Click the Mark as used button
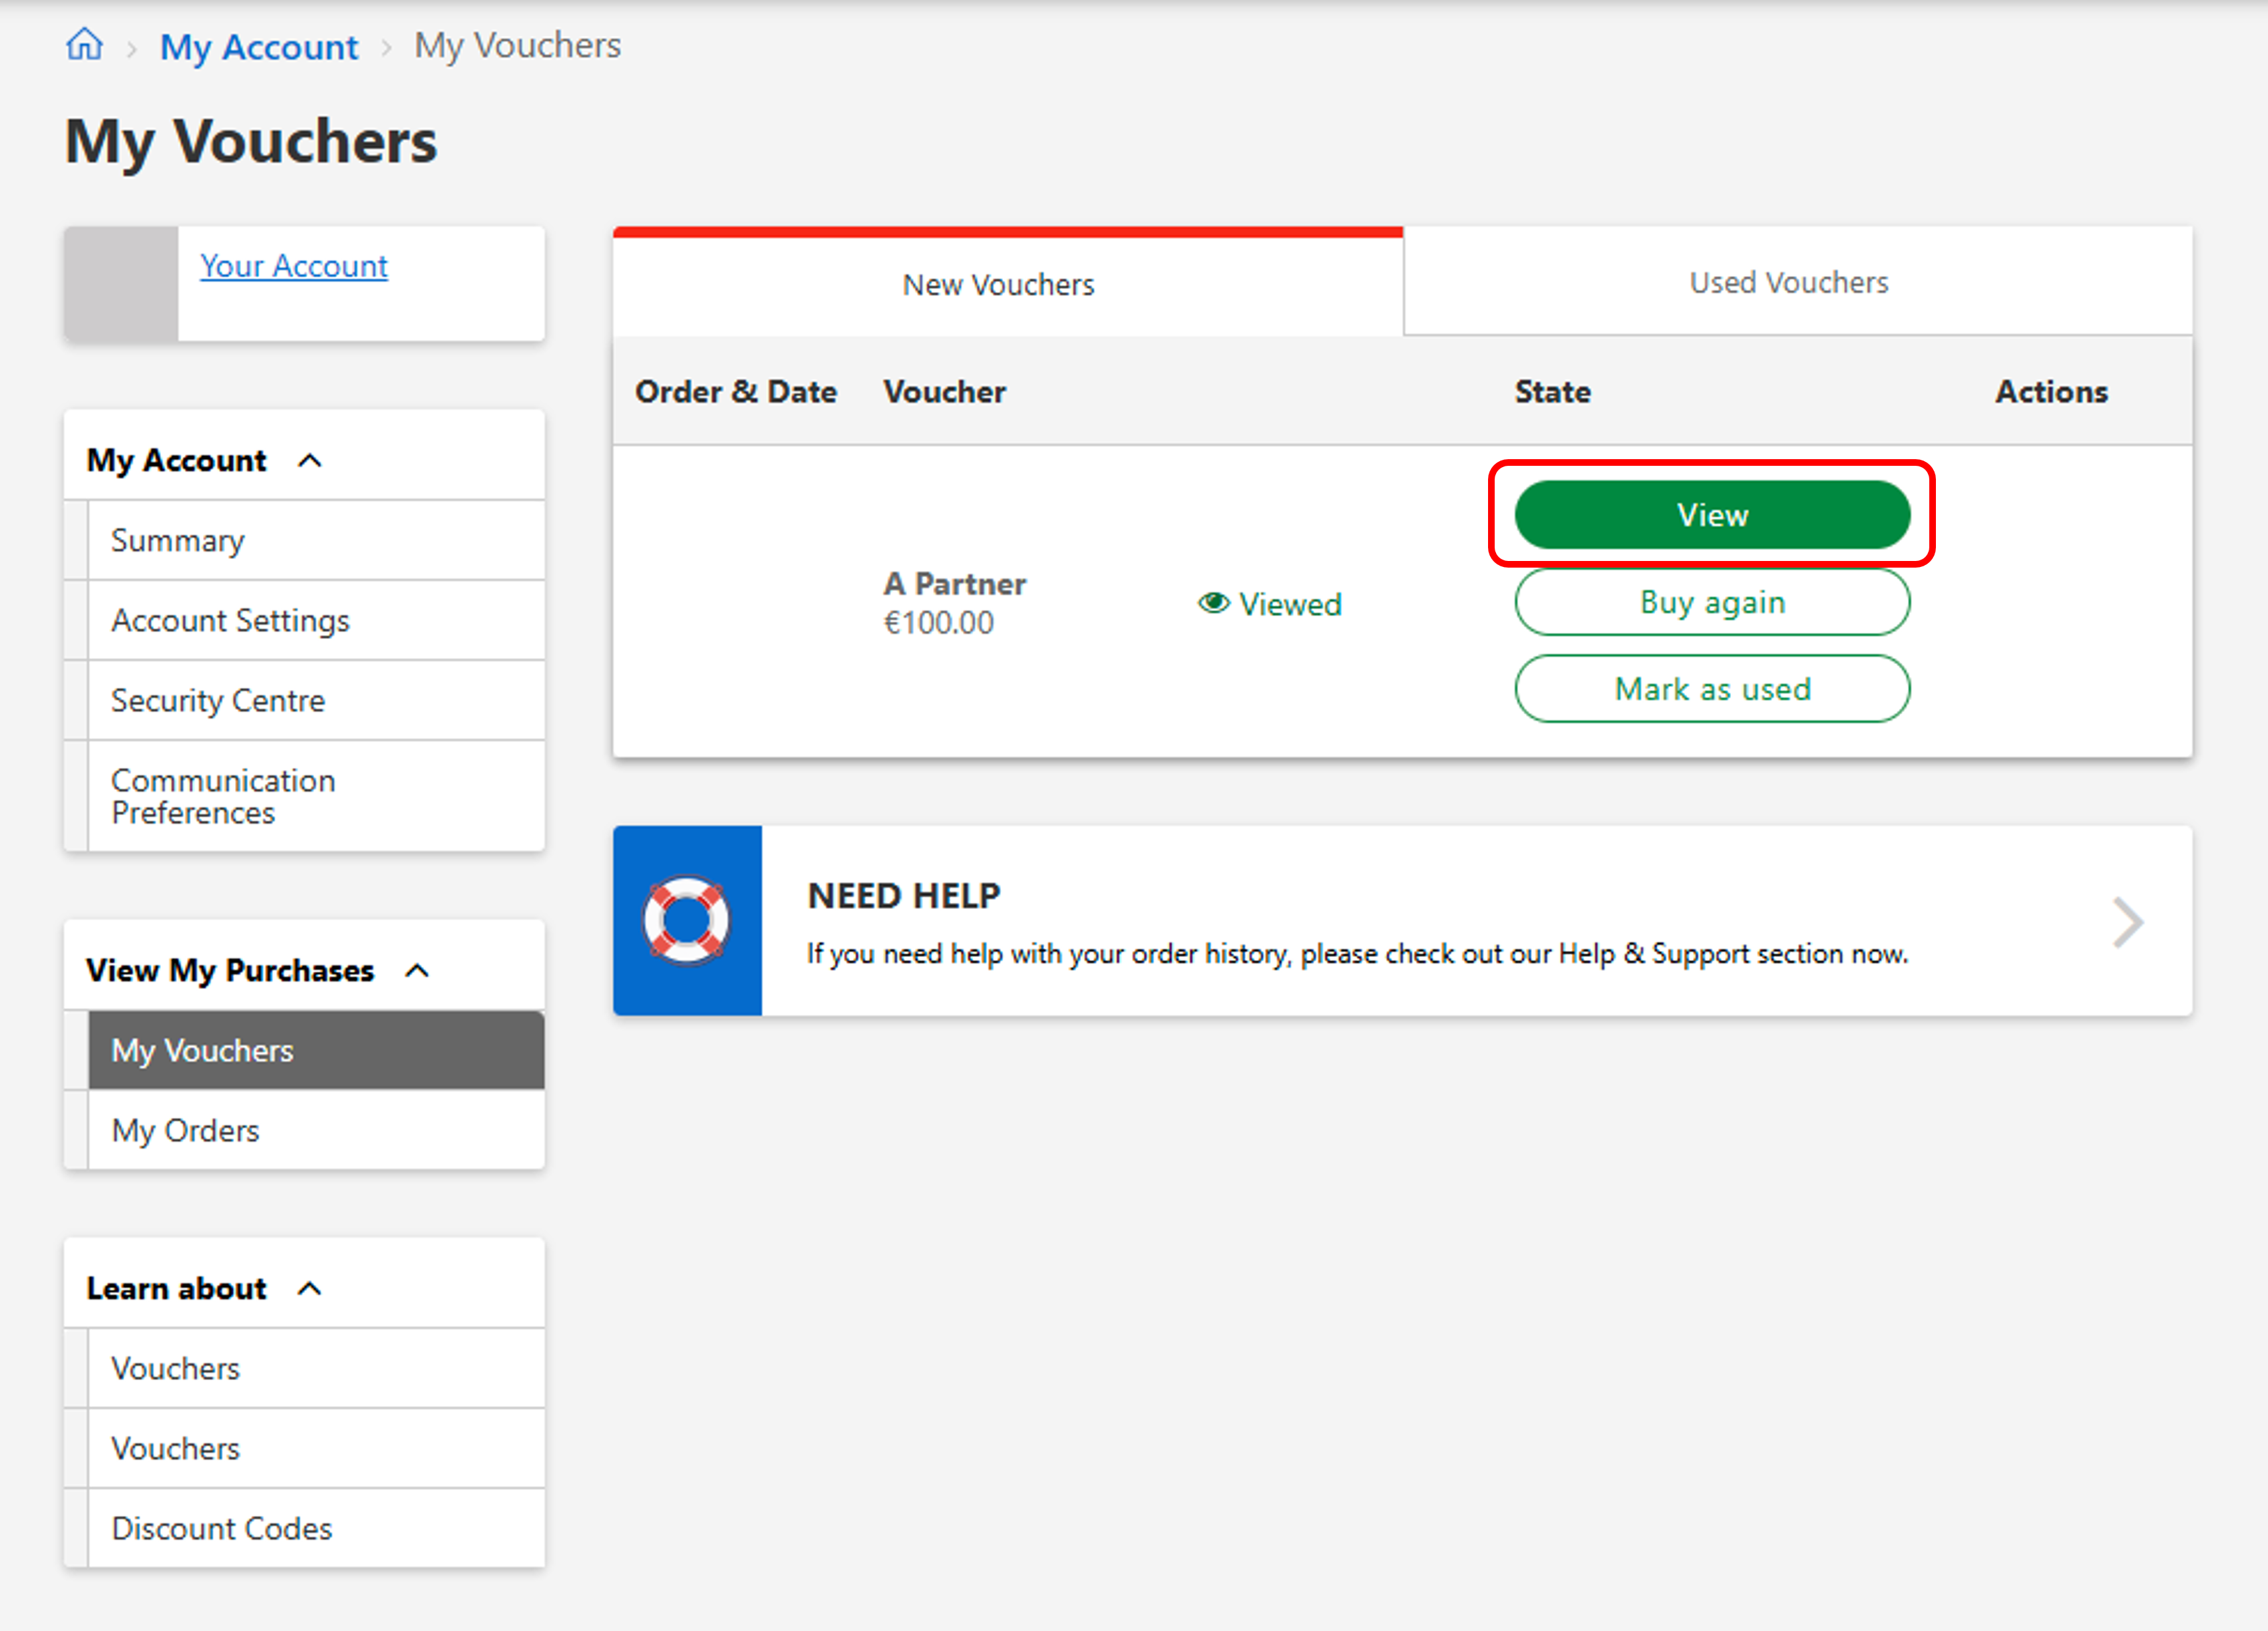 [x=1712, y=689]
